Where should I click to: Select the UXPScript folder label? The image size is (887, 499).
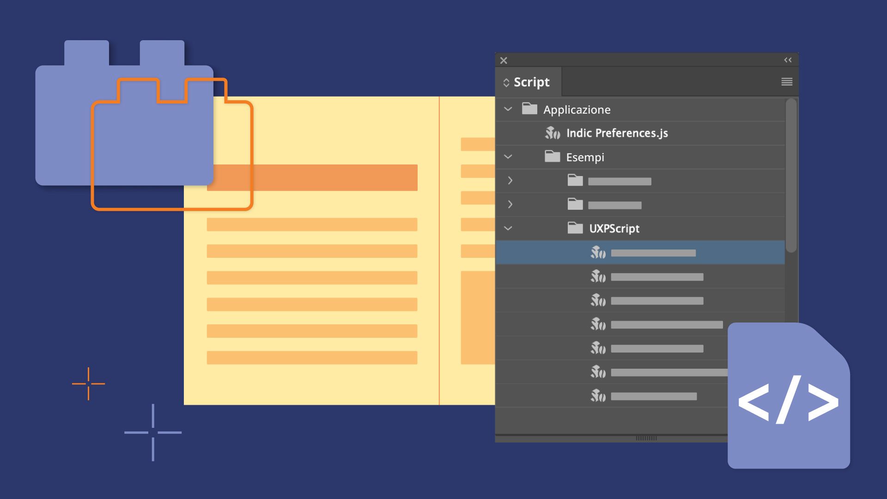point(614,229)
